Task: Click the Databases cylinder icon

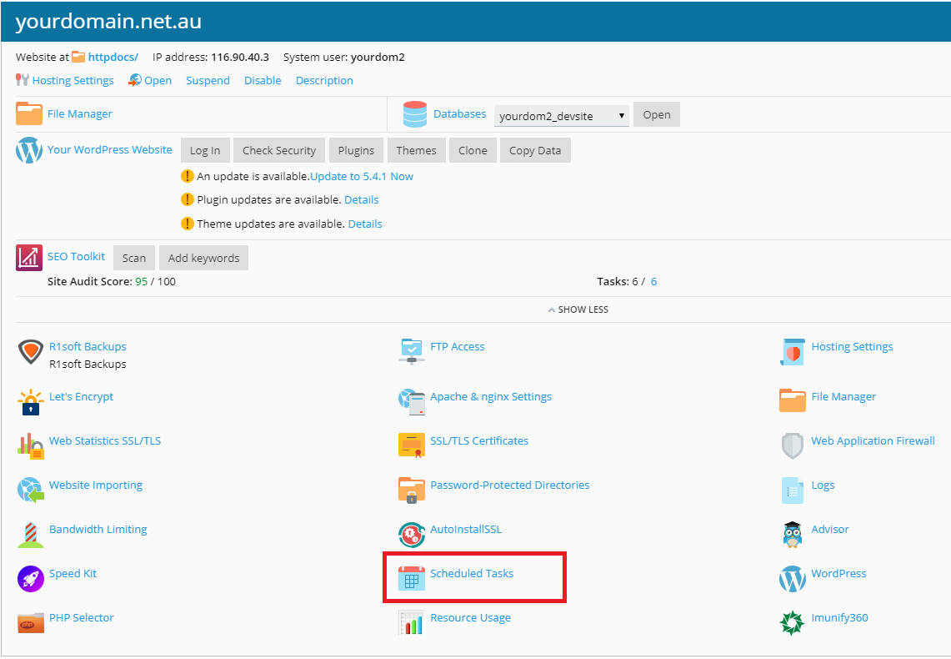Action: (x=415, y=114)
